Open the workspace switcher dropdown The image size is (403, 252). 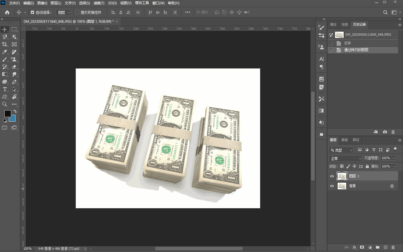pyautogui.click(x=396, y=12)
